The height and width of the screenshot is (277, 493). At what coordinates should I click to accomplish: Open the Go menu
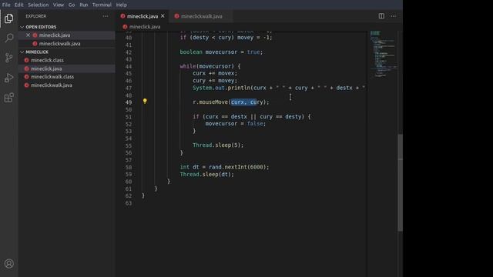[x=72, y=5]
